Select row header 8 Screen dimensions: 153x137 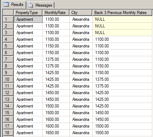pos(8,66)
